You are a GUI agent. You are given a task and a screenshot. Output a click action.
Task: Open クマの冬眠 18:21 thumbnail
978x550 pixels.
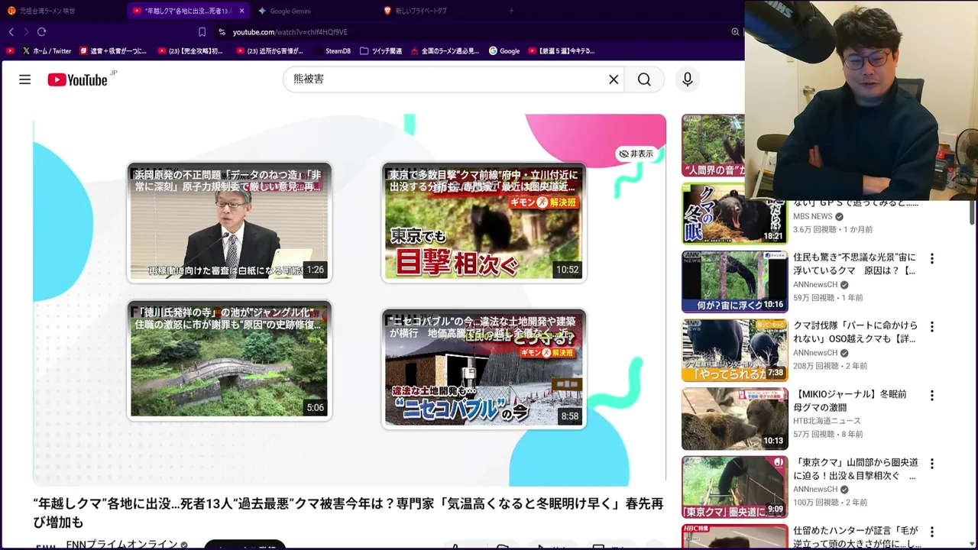734,213
